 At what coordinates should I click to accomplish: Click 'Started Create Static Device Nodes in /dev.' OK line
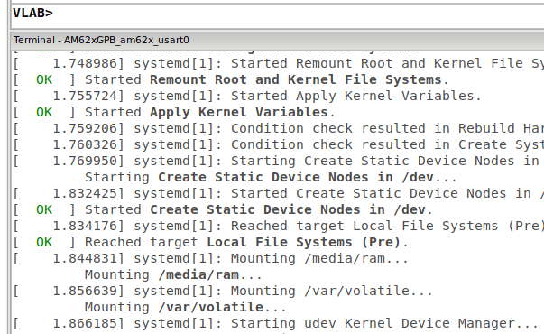click(x=223, y=210)
